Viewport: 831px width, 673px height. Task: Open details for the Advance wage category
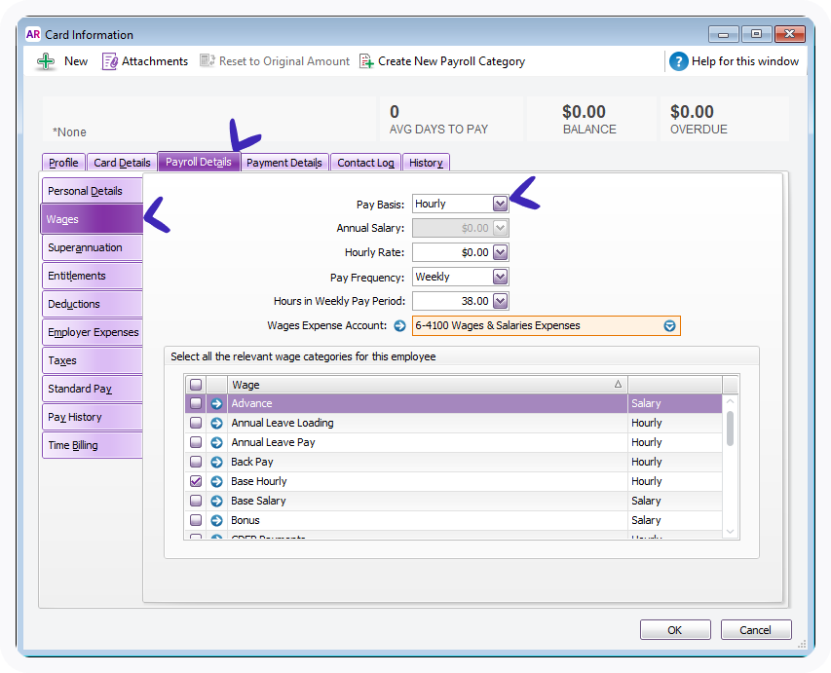[215, 403]
